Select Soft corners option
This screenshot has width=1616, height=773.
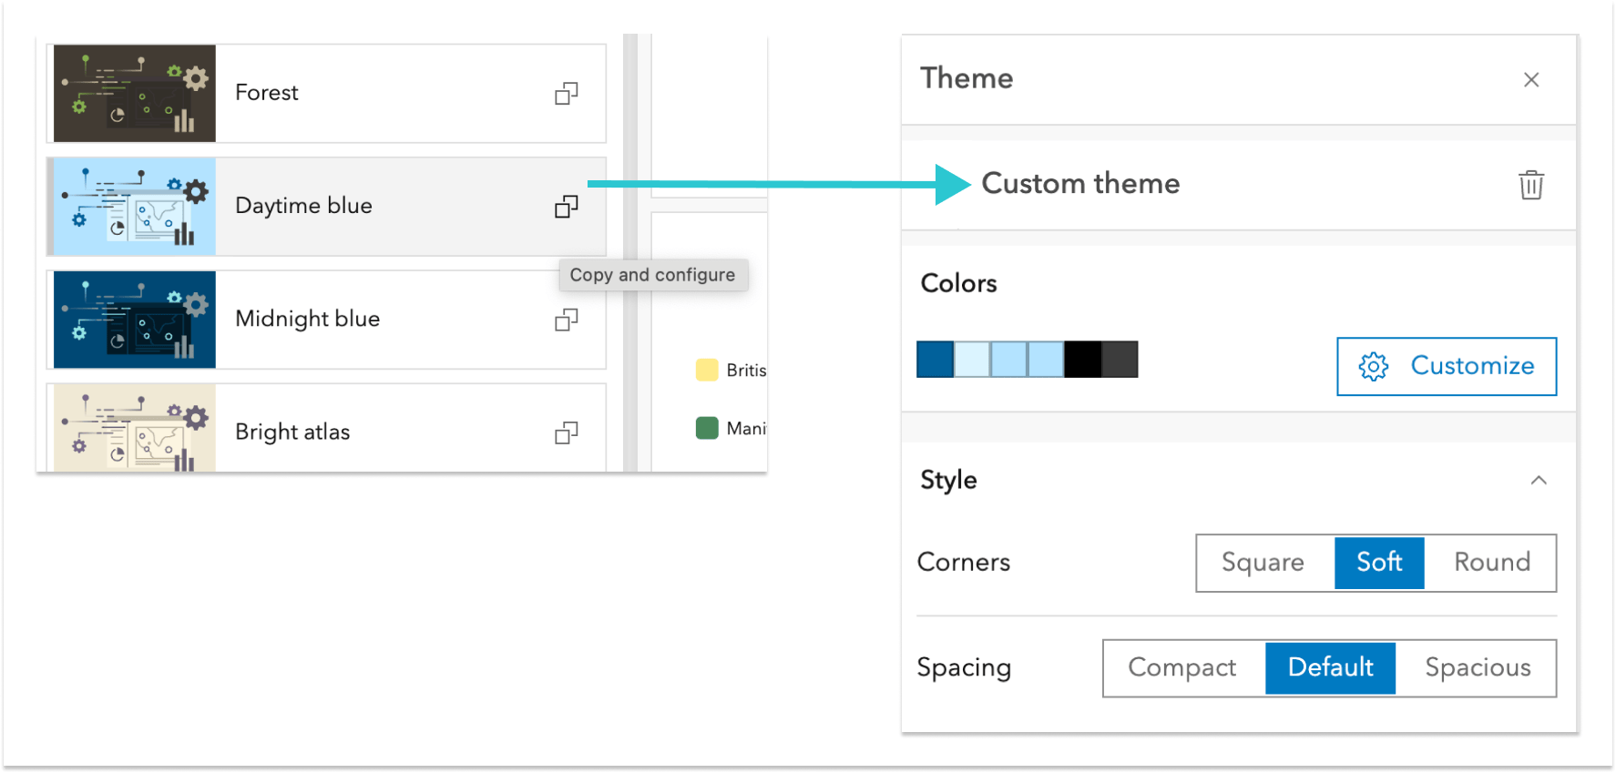coord(1379,563)
